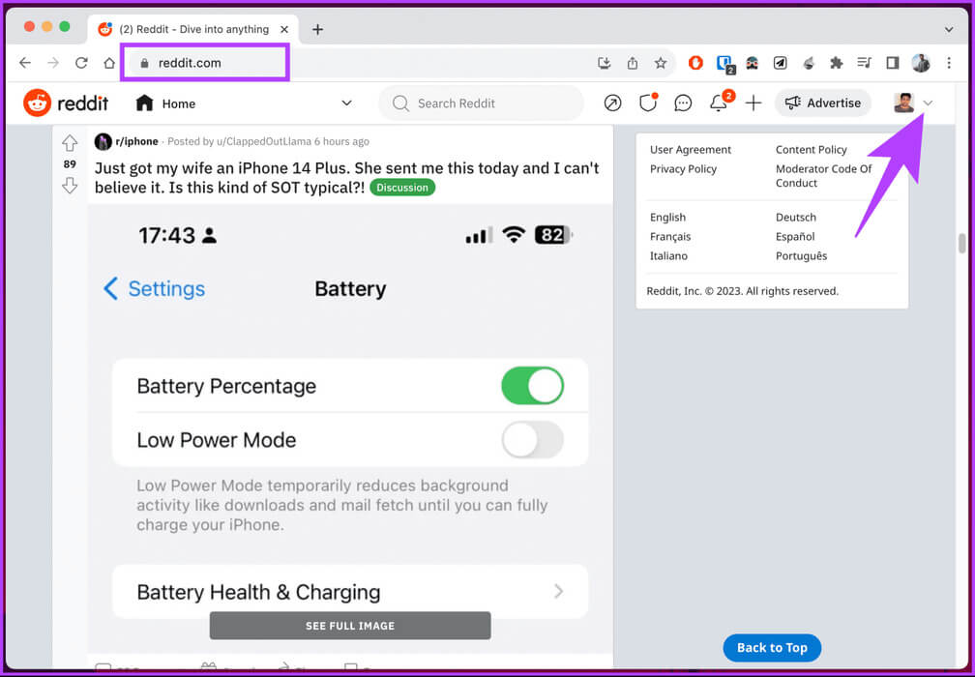This screenshot has height=677, width=975.
Task: Click the post vote count 89
Action: coord(70,164)
